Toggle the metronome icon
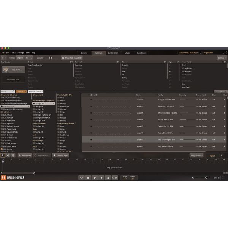 click(x=108, y=178)
